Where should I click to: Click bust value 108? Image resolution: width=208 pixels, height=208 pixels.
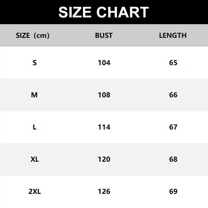[104, 95]
